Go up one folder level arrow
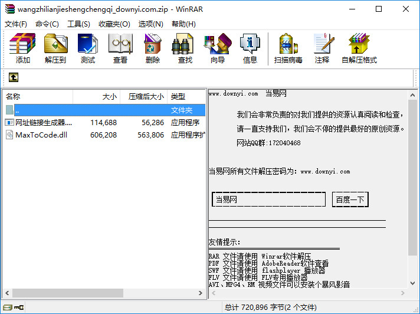 (14, 77)
